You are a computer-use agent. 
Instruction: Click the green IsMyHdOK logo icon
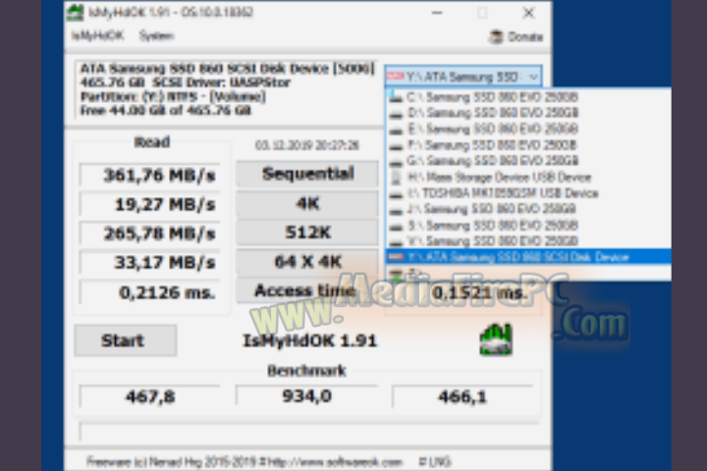click(496, 340)
